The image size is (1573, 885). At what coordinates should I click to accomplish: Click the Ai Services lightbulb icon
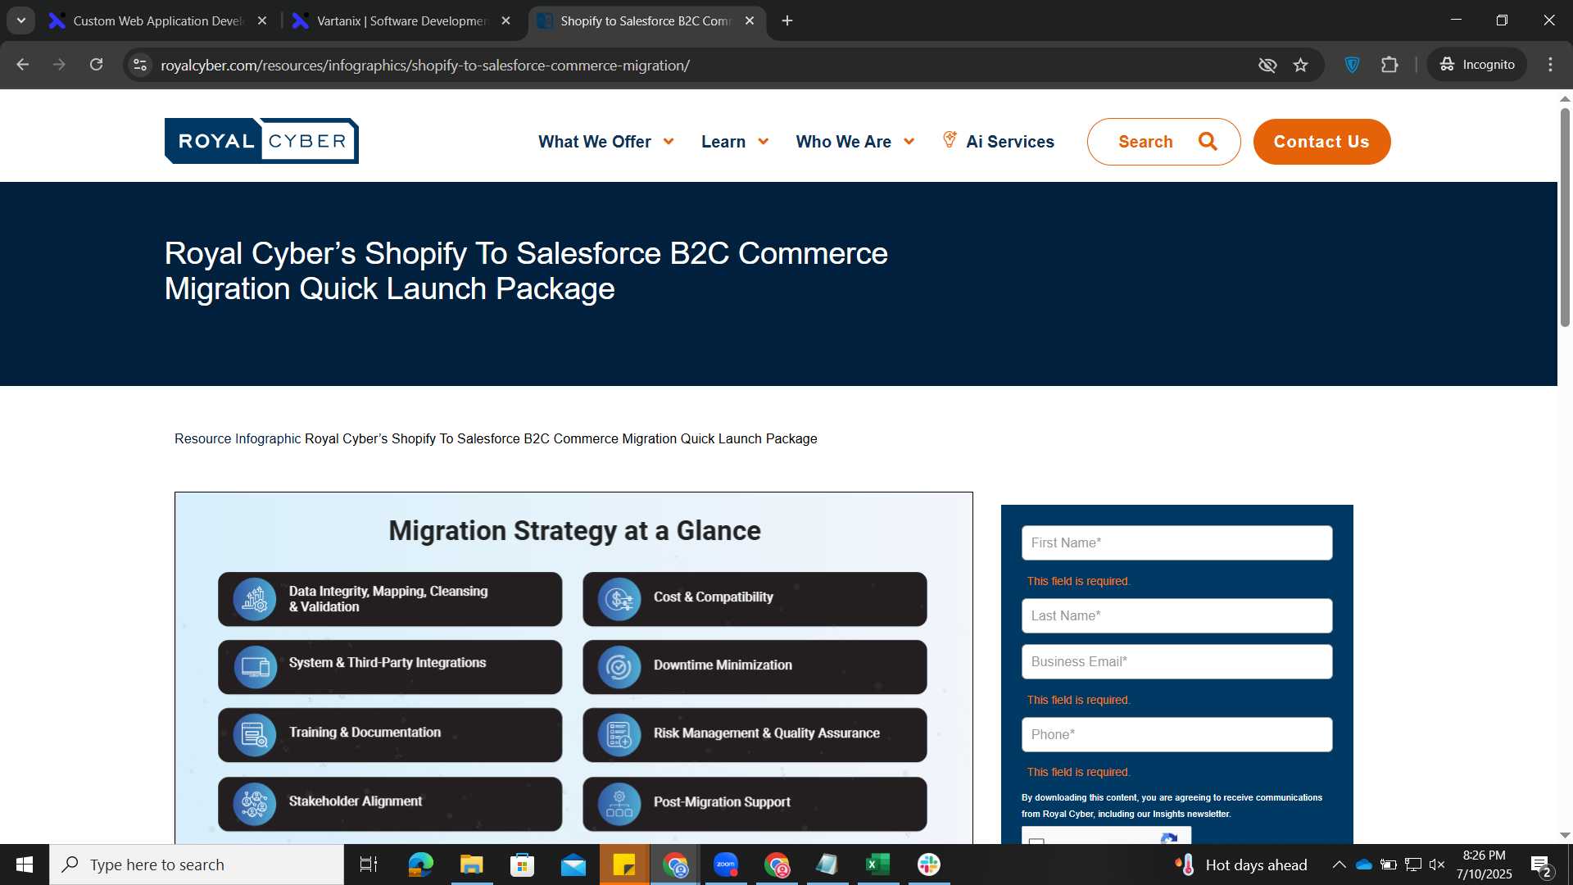(x=950, y=140)
